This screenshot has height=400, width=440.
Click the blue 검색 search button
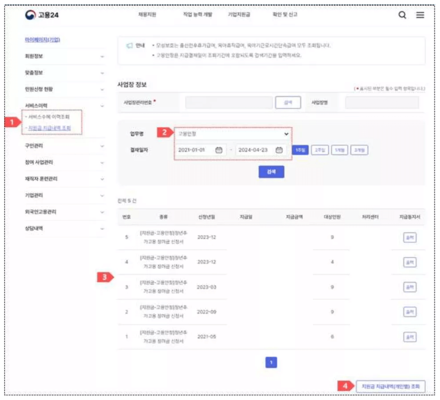click(271, 172)
